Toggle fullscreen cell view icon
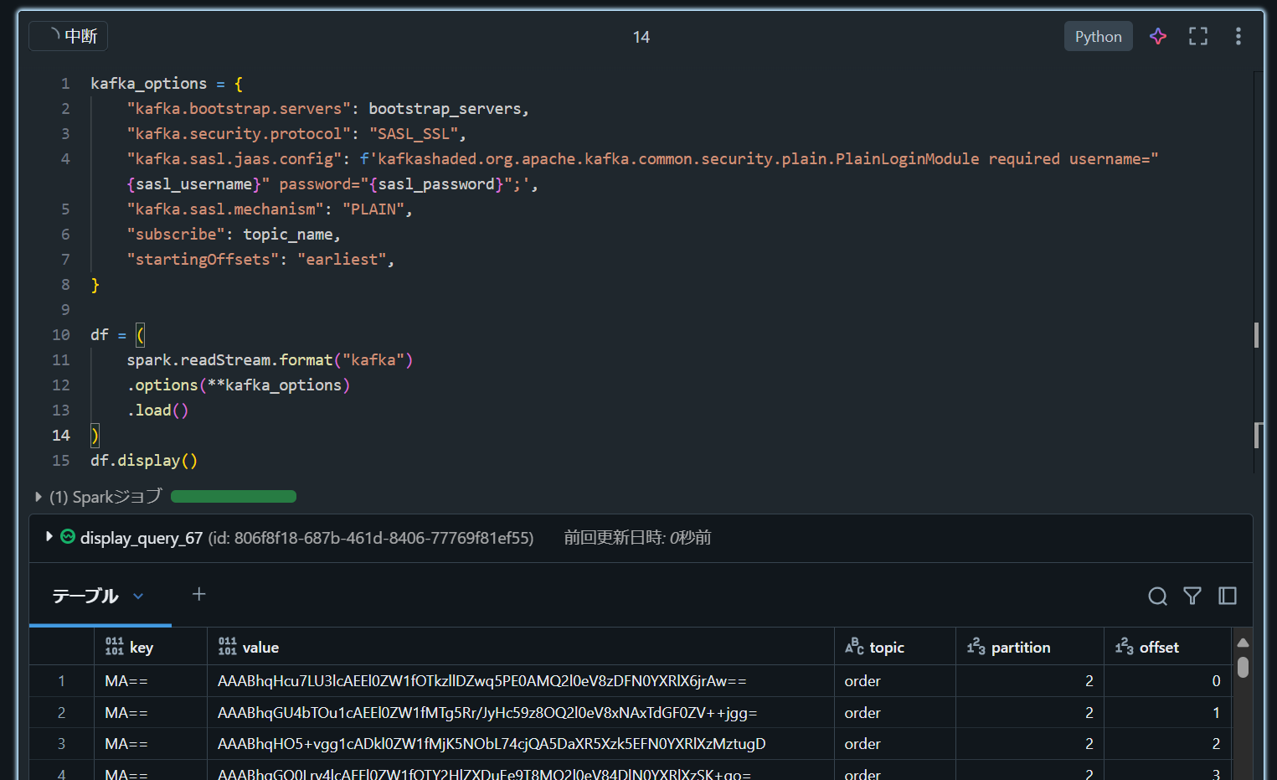1277x780 pixels. point(1198,36)
